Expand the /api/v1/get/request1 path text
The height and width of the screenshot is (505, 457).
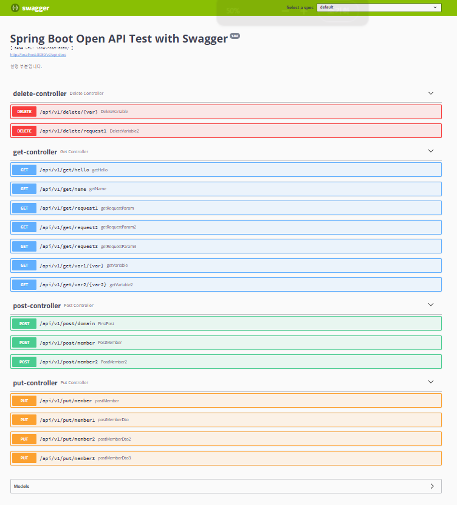point(69,208)
